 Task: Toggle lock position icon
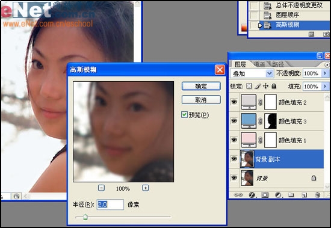(x=265, y=86)
